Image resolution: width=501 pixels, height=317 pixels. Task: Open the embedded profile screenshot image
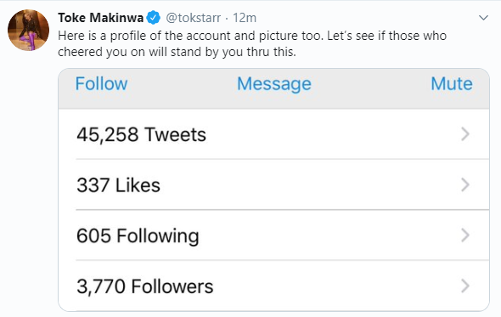pyautogui.click(x=273, y=190)
